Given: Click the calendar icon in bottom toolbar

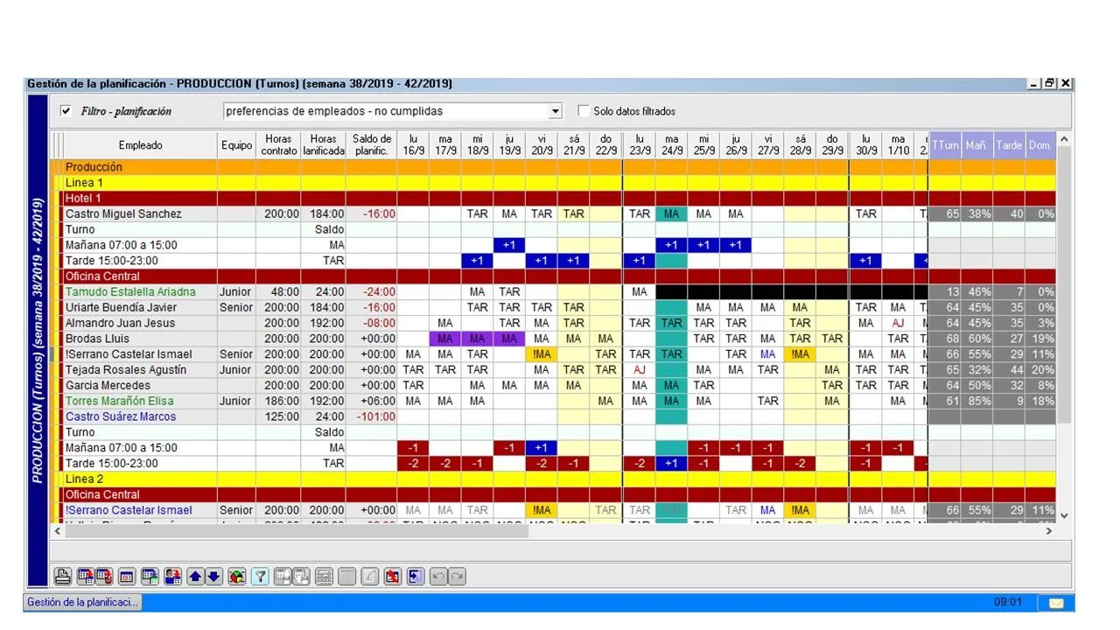Looking at the screenshot, I should (x=127, y=577).
